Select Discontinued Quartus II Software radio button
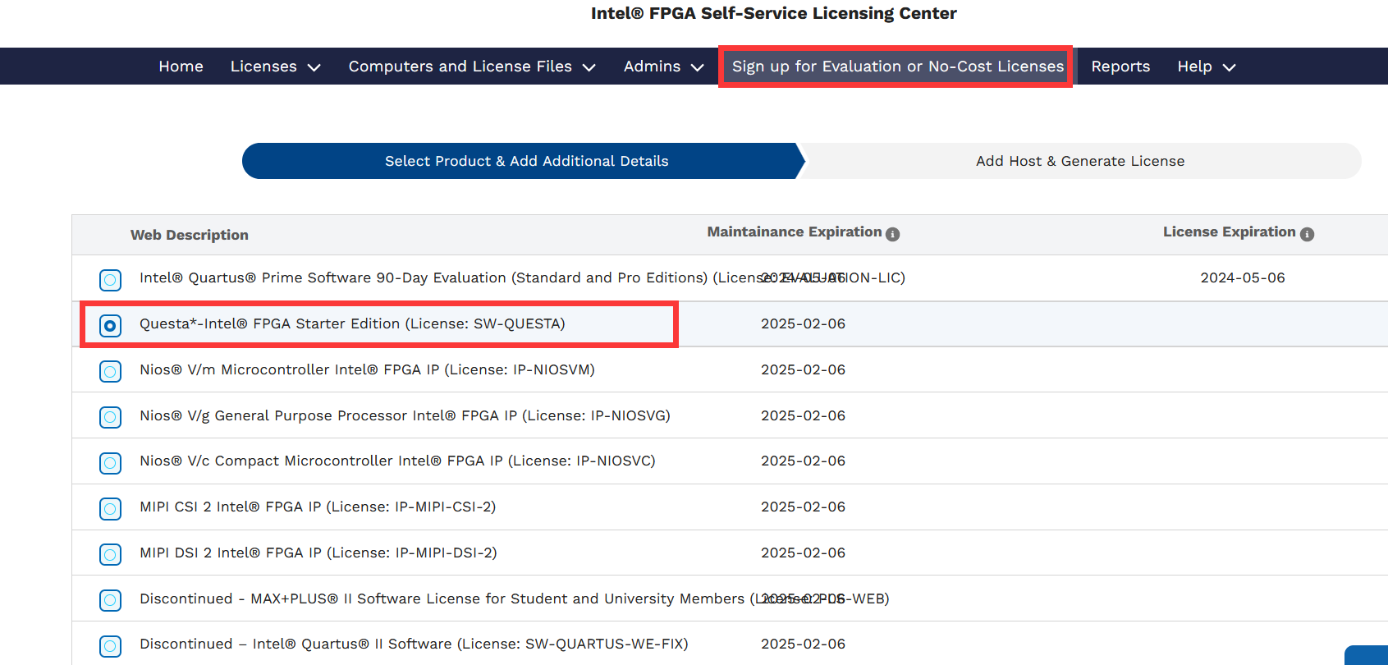 tap(110, 646)
